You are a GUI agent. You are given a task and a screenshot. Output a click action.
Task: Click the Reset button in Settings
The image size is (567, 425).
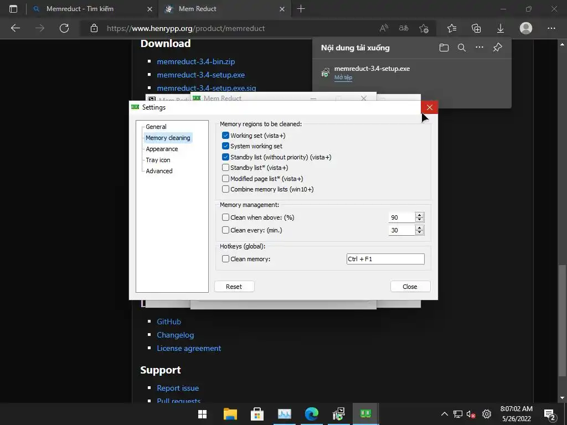click(x=234, y=287)
